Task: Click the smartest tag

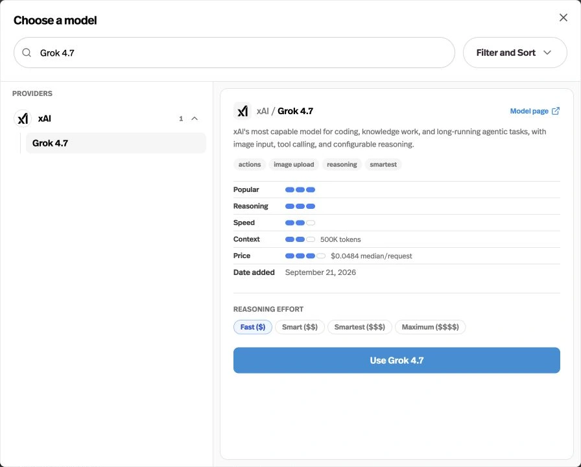Action: coord(383,165)
